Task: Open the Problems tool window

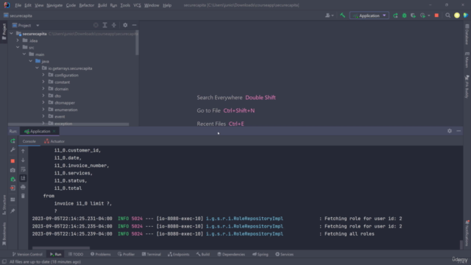Action: 101,254
